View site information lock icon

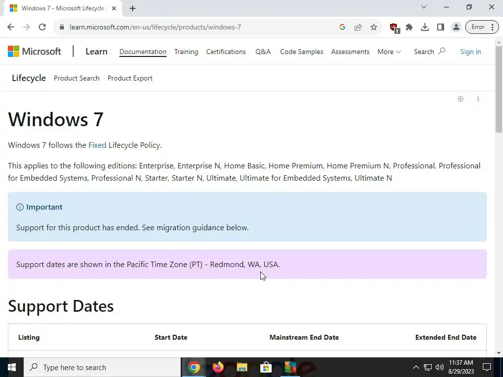pyautogui.click(x=62, y=27)
